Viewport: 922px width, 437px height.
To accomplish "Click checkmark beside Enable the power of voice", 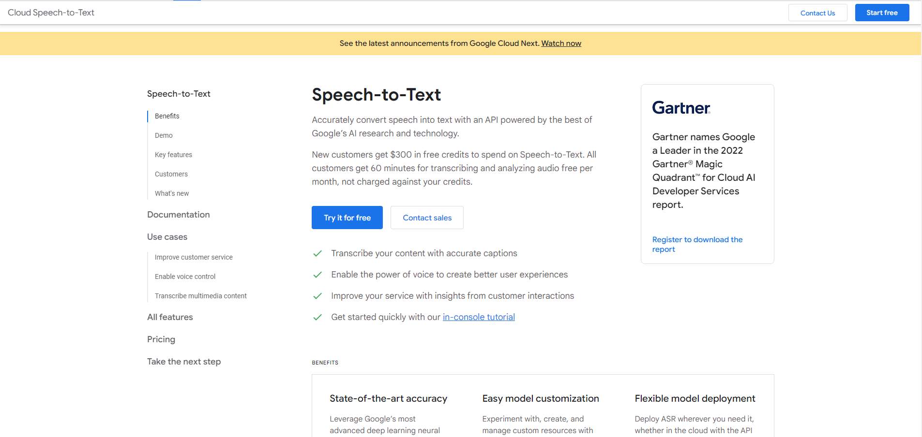I will (317, 275).
